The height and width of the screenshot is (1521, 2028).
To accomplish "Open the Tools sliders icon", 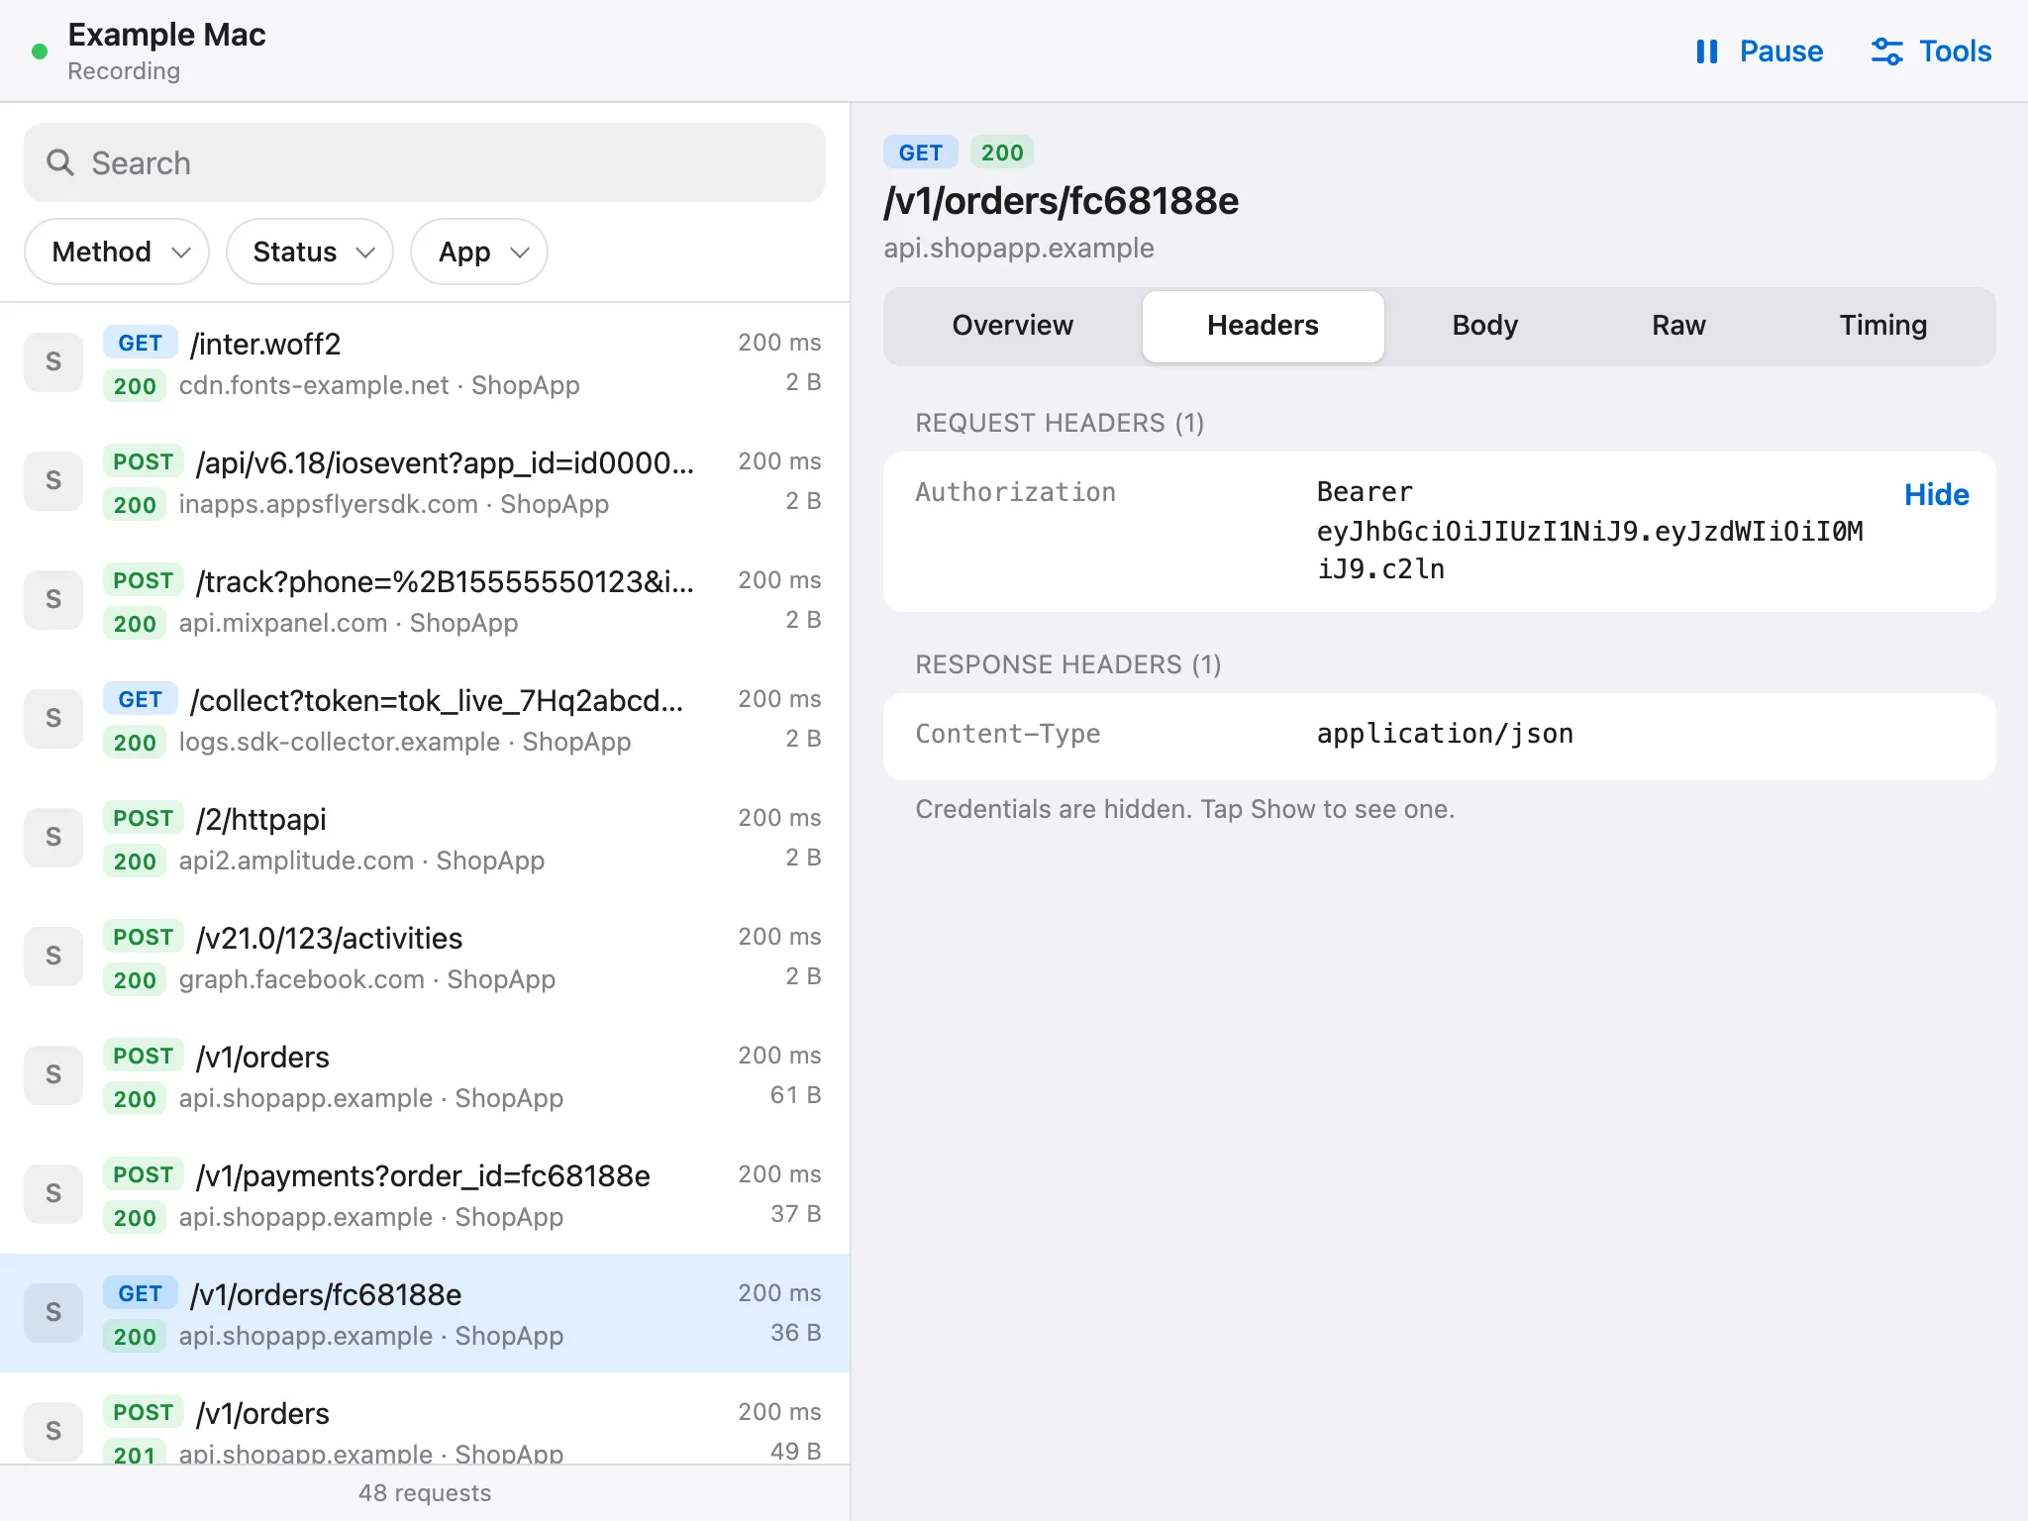I will tap(1886, 51).
